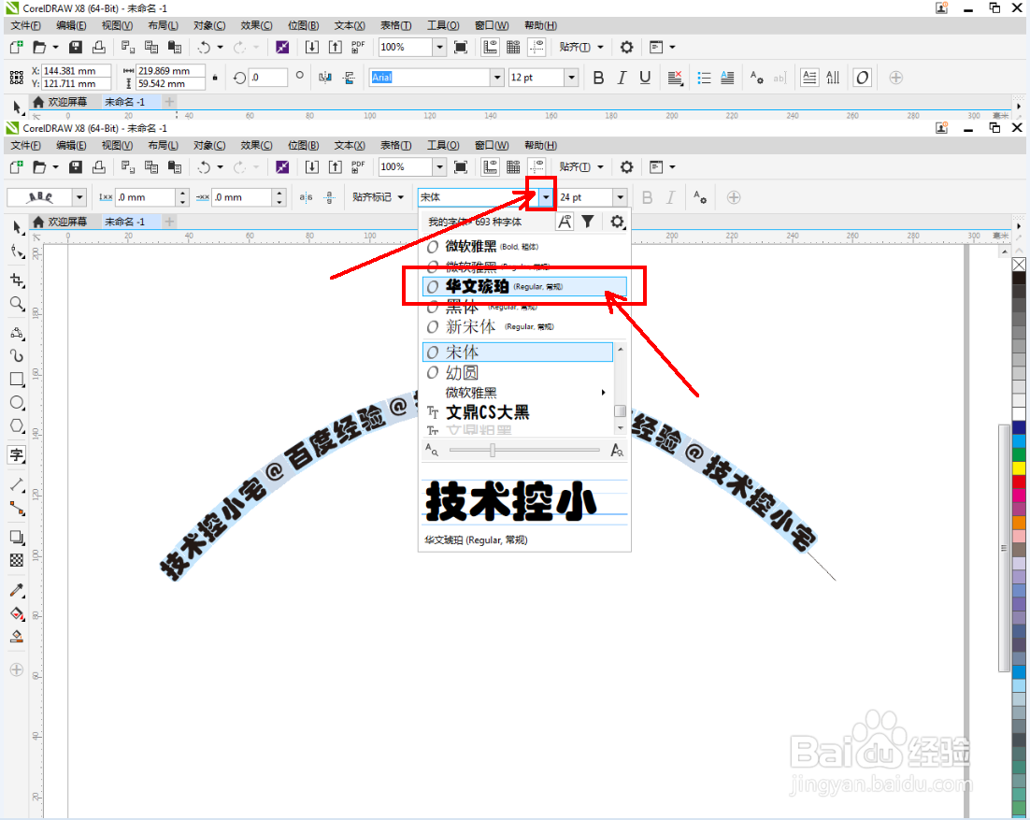Screen dimensions: 1030x820
Task: Toggle Bold formatting on the property bar
Action: coord(647,196)
